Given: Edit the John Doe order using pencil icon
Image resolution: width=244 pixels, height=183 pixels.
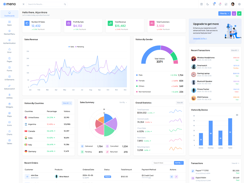Looking at the screenshot, I should 176,177.
